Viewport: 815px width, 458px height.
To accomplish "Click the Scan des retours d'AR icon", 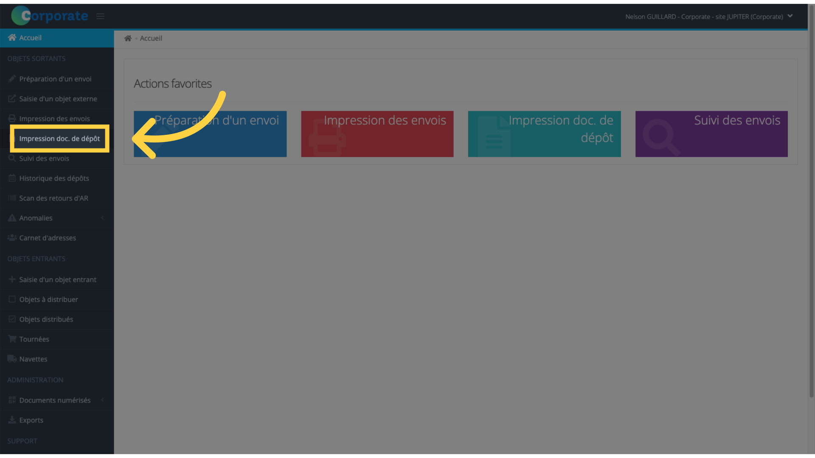I will coord(12,198).
